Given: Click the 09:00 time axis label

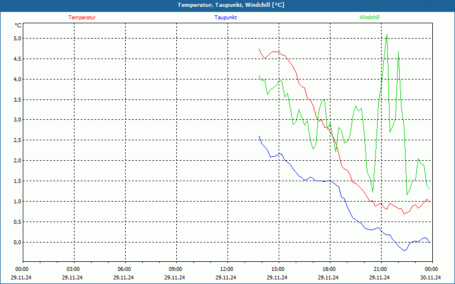Looking at the screenshot, I should pos(175,269).
